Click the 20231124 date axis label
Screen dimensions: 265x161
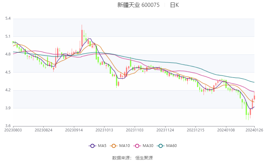tap(165, 130)
